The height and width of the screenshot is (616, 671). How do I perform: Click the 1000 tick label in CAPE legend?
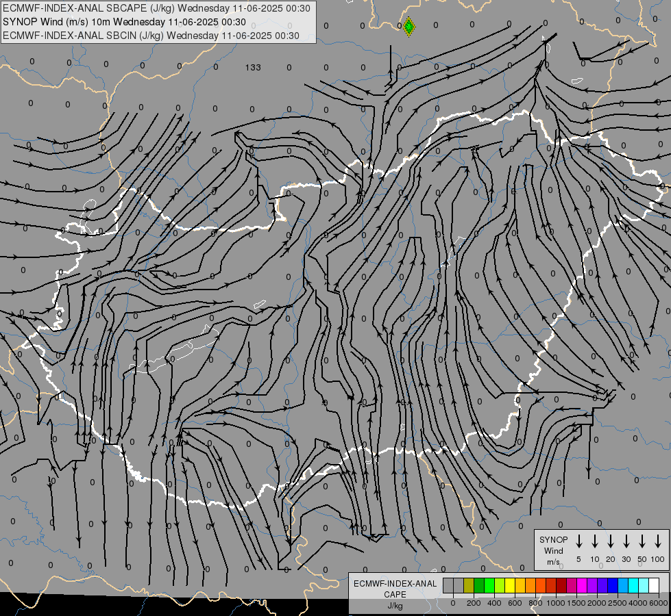[x=556, y=603]
